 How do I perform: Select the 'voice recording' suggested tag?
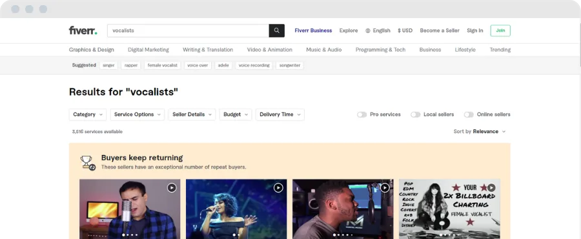(254, 65)
